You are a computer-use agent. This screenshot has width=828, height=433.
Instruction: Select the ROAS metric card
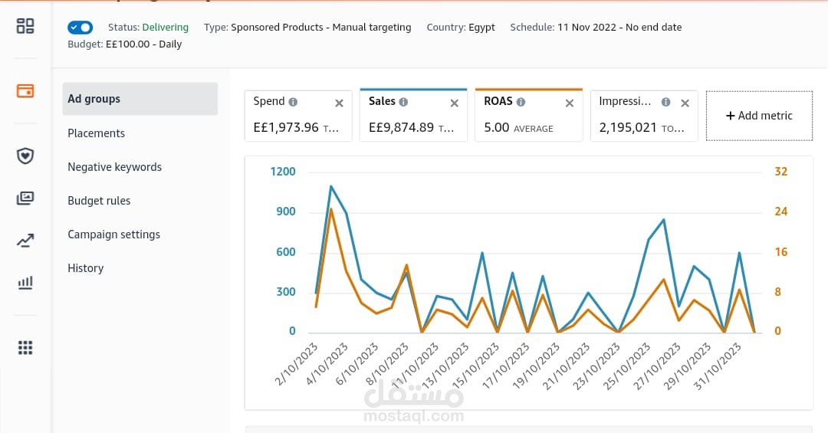(528, 115)
